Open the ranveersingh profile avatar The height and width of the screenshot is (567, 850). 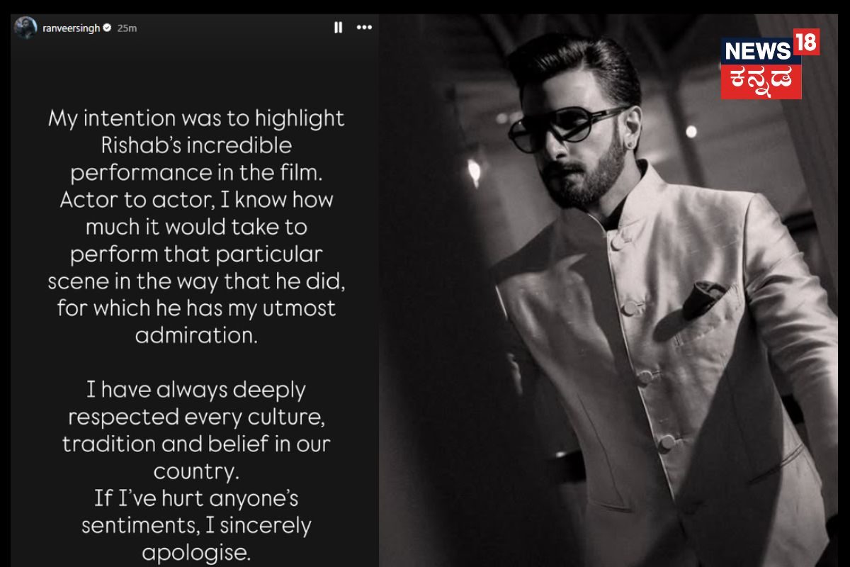[x=25, y=28]
